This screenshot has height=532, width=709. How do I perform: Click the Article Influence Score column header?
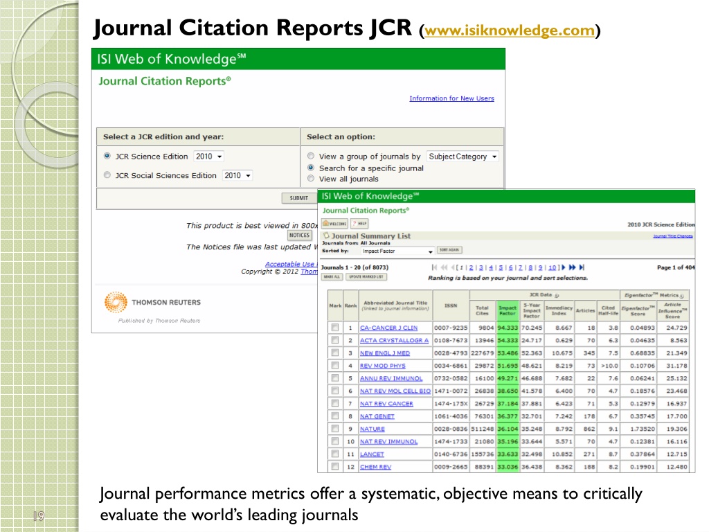coord(672,310)
